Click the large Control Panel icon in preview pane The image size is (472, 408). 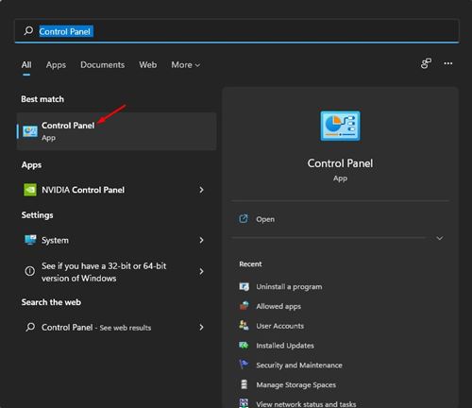tap(340, 126)
